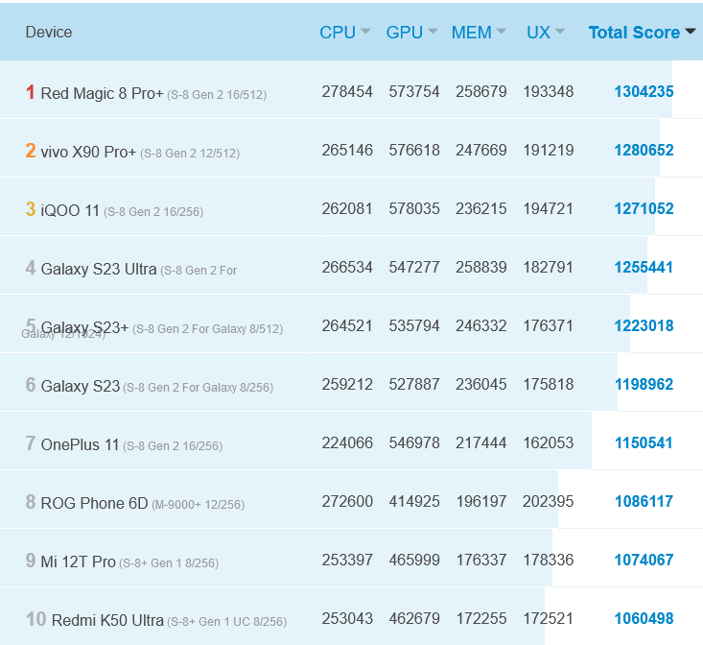Image resolution: width=703 pixels, height=645 pixels.
Task: Sort by Total Score column header
Action: 642,33
